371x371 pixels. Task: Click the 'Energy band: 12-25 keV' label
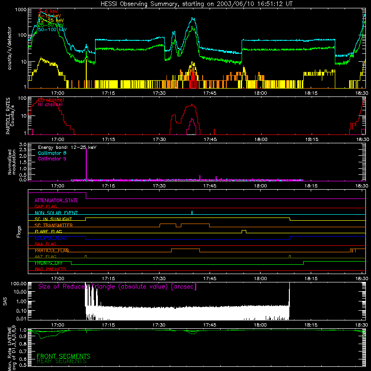[x=67, y=147]
